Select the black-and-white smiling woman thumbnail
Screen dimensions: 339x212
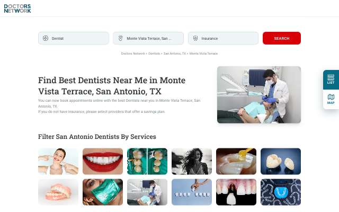click(x=192, y=161)
